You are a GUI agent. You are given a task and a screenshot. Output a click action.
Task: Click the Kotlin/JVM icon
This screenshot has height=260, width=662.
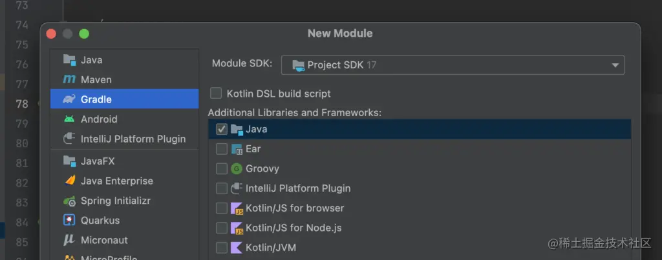[237, 247]
